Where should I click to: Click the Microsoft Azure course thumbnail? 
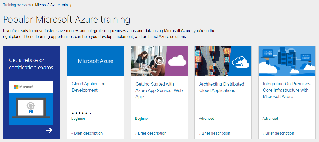coord(96,61)
